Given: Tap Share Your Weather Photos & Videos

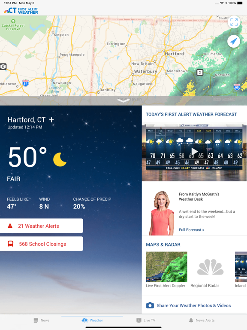Looking at the screenshot, I should (194, 306).
